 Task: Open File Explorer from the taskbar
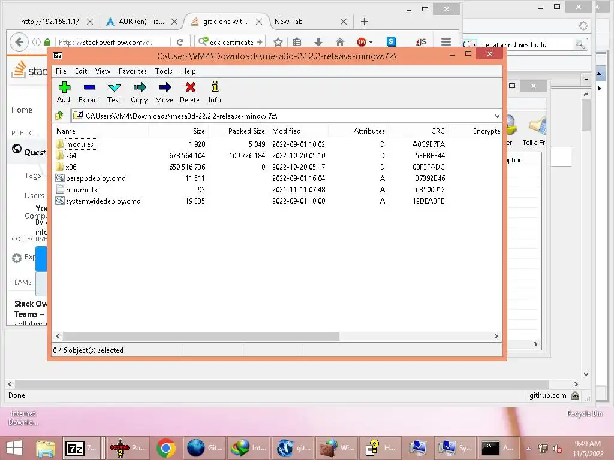coord(46,448)
